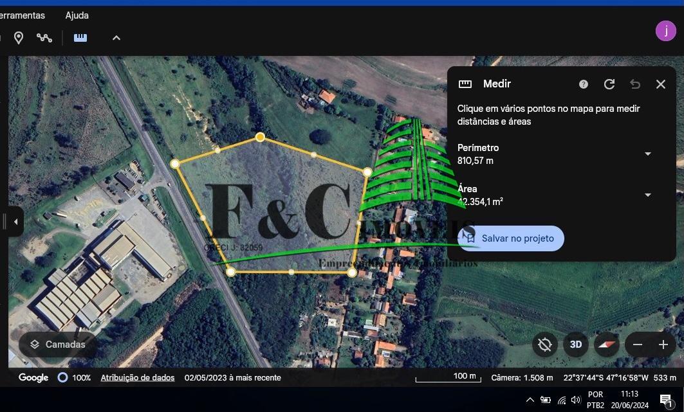Select the placemark pin tool
684x412 pixels.
[19, 37]
